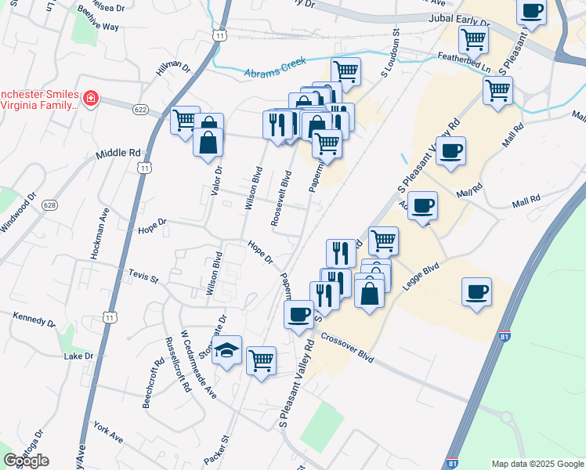
Task: Click the graduation cap school marker
Action: click(226, 352)
